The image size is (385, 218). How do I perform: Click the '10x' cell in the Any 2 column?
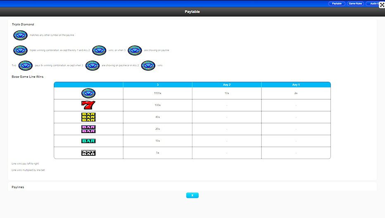pos(227,93)
